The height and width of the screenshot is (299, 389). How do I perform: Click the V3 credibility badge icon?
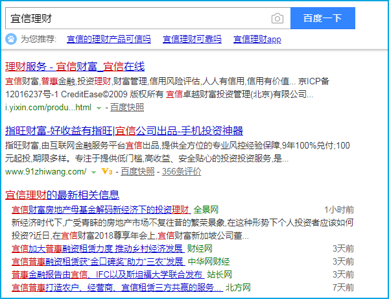[x=107, y=171]
